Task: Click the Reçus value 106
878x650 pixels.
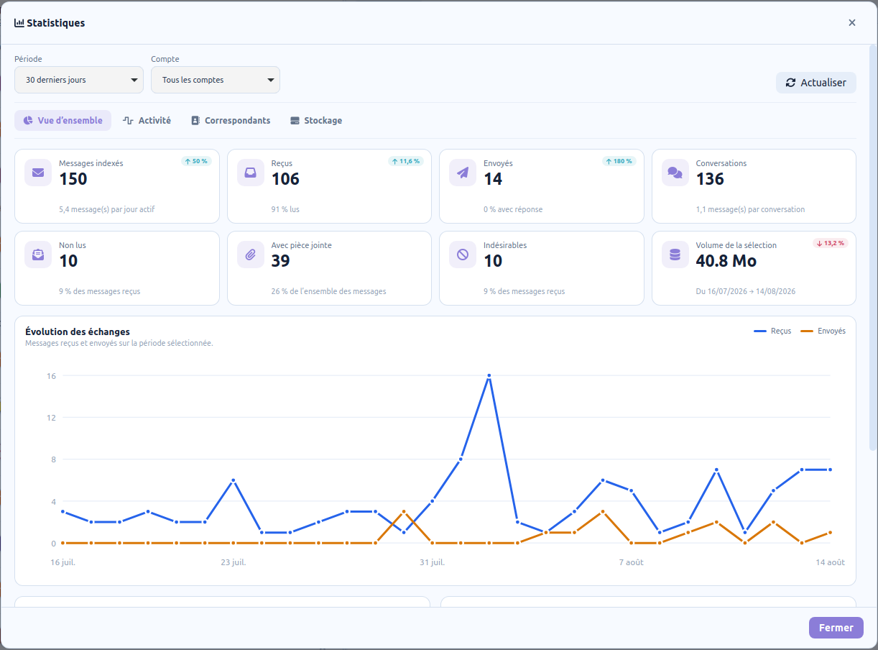Action: (x=285, y=179)
